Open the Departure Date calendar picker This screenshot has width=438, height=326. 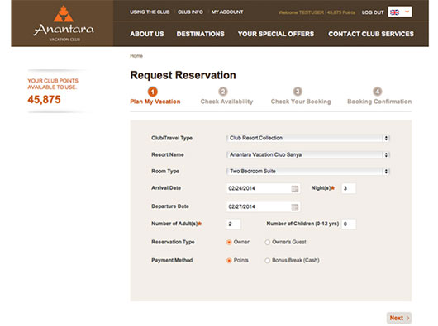pos(295,207)
